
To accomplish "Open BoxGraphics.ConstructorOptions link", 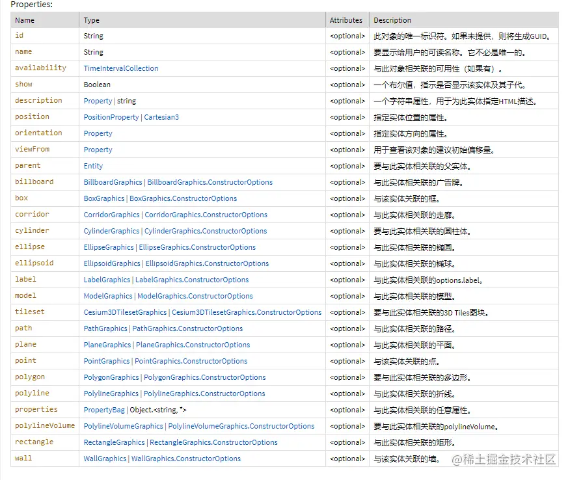I will coord(183,198).
